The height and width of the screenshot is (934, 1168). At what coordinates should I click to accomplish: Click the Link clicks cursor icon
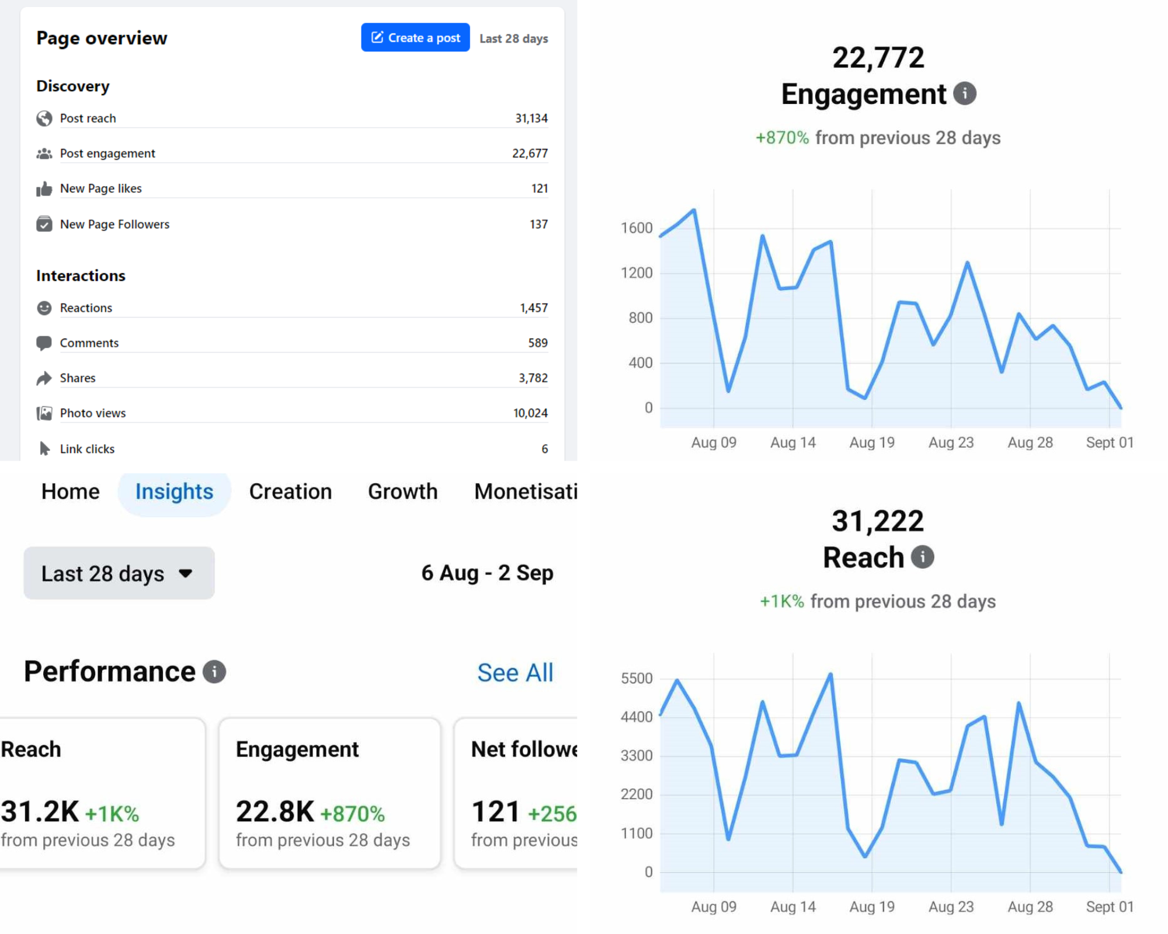tap(44, 449)
